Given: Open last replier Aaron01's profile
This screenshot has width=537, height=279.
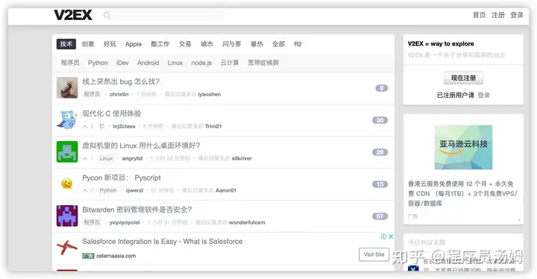Looking at the screenshot, I should point(226,190).
